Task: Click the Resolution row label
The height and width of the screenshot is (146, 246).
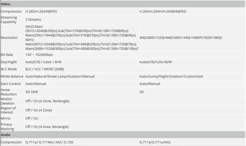Action: (9, 37)
